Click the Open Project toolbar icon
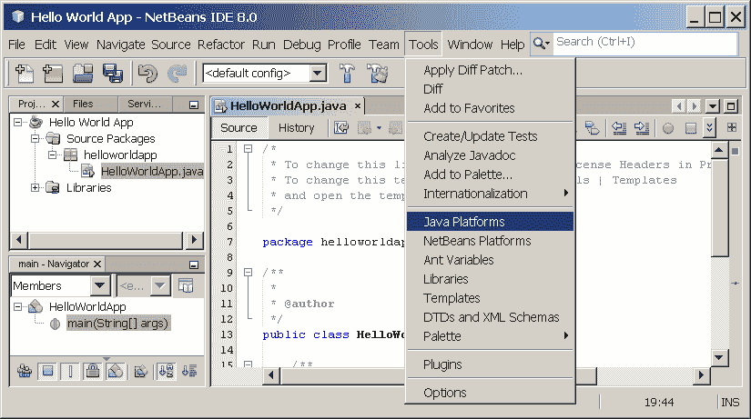 point(82,74)
